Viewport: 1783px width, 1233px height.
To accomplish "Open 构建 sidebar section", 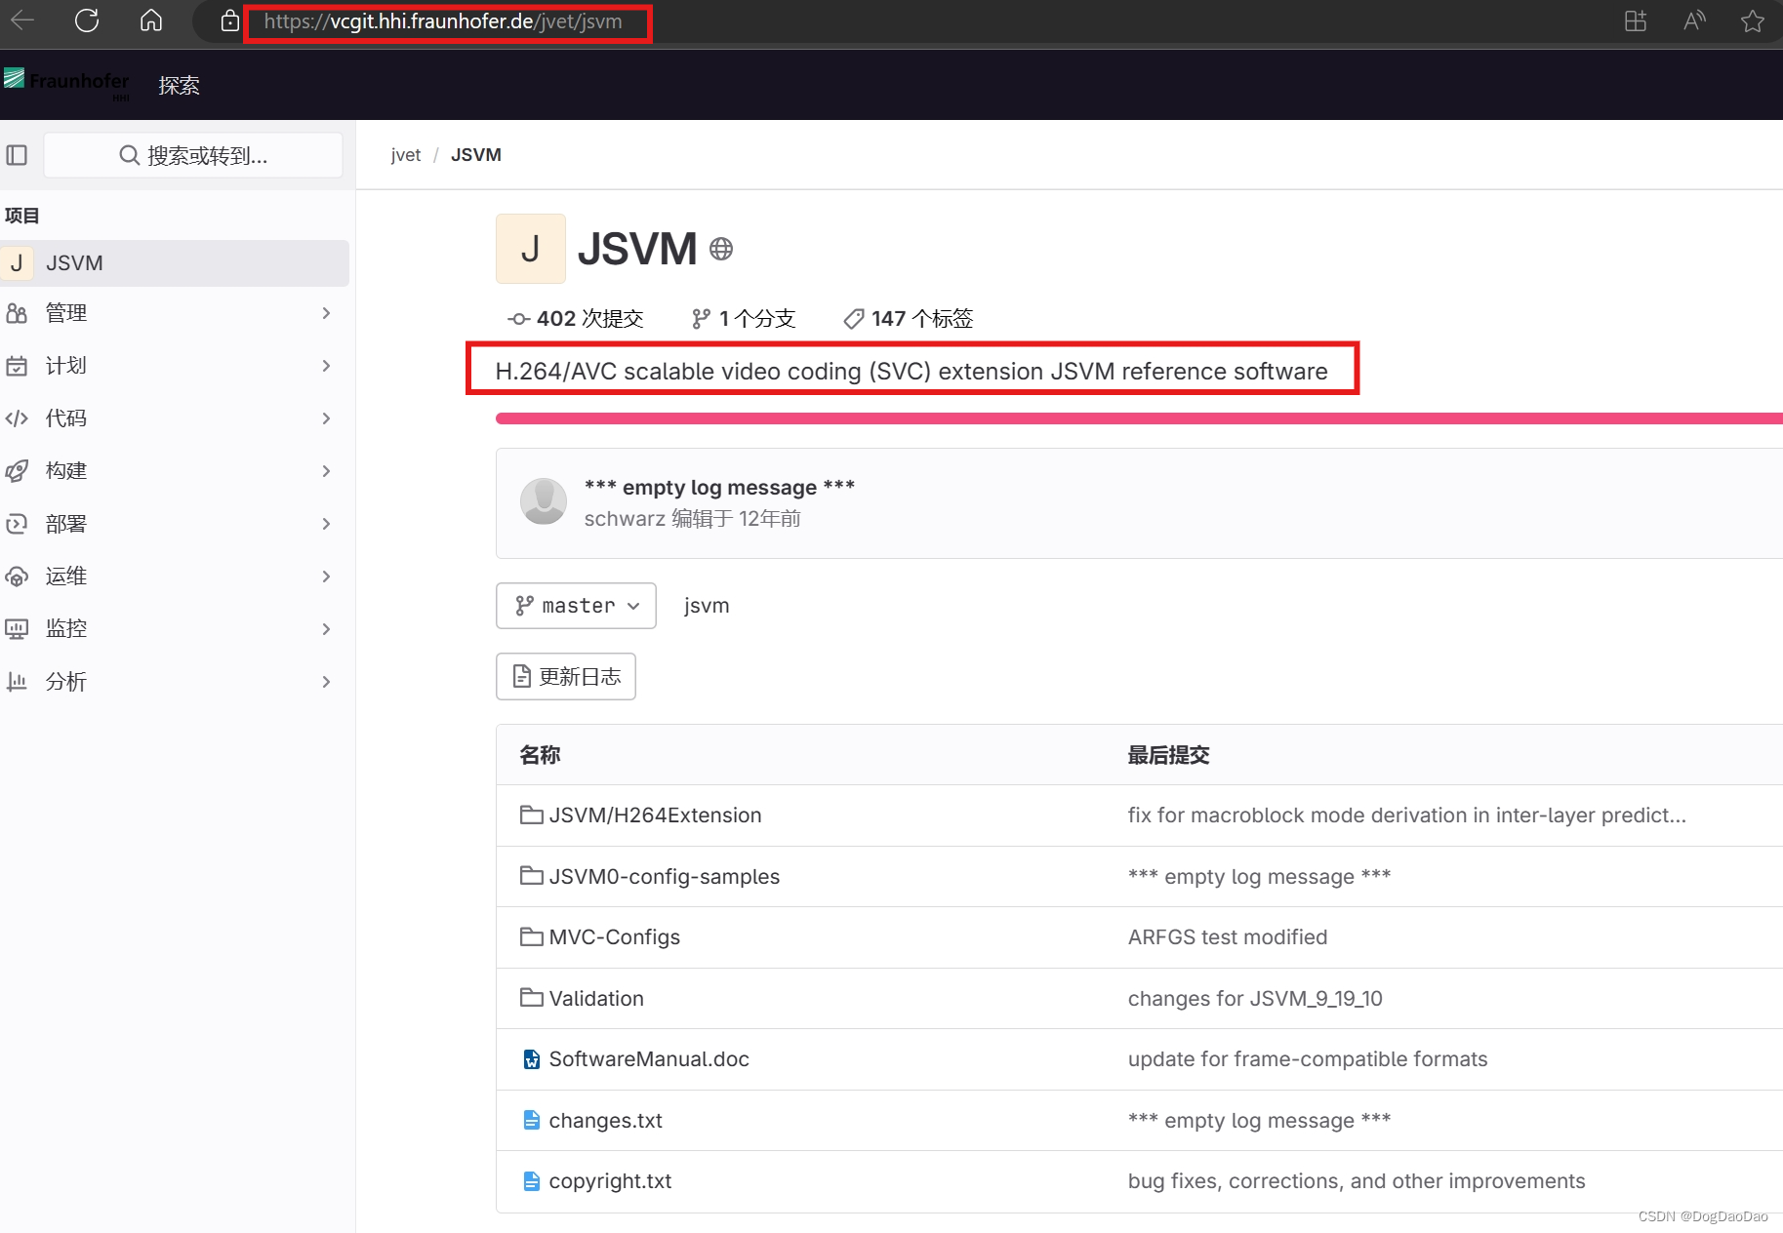I will (175, 471).
